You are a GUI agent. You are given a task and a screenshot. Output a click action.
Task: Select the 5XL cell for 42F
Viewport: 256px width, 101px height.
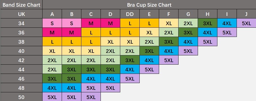tap(169, 60)
